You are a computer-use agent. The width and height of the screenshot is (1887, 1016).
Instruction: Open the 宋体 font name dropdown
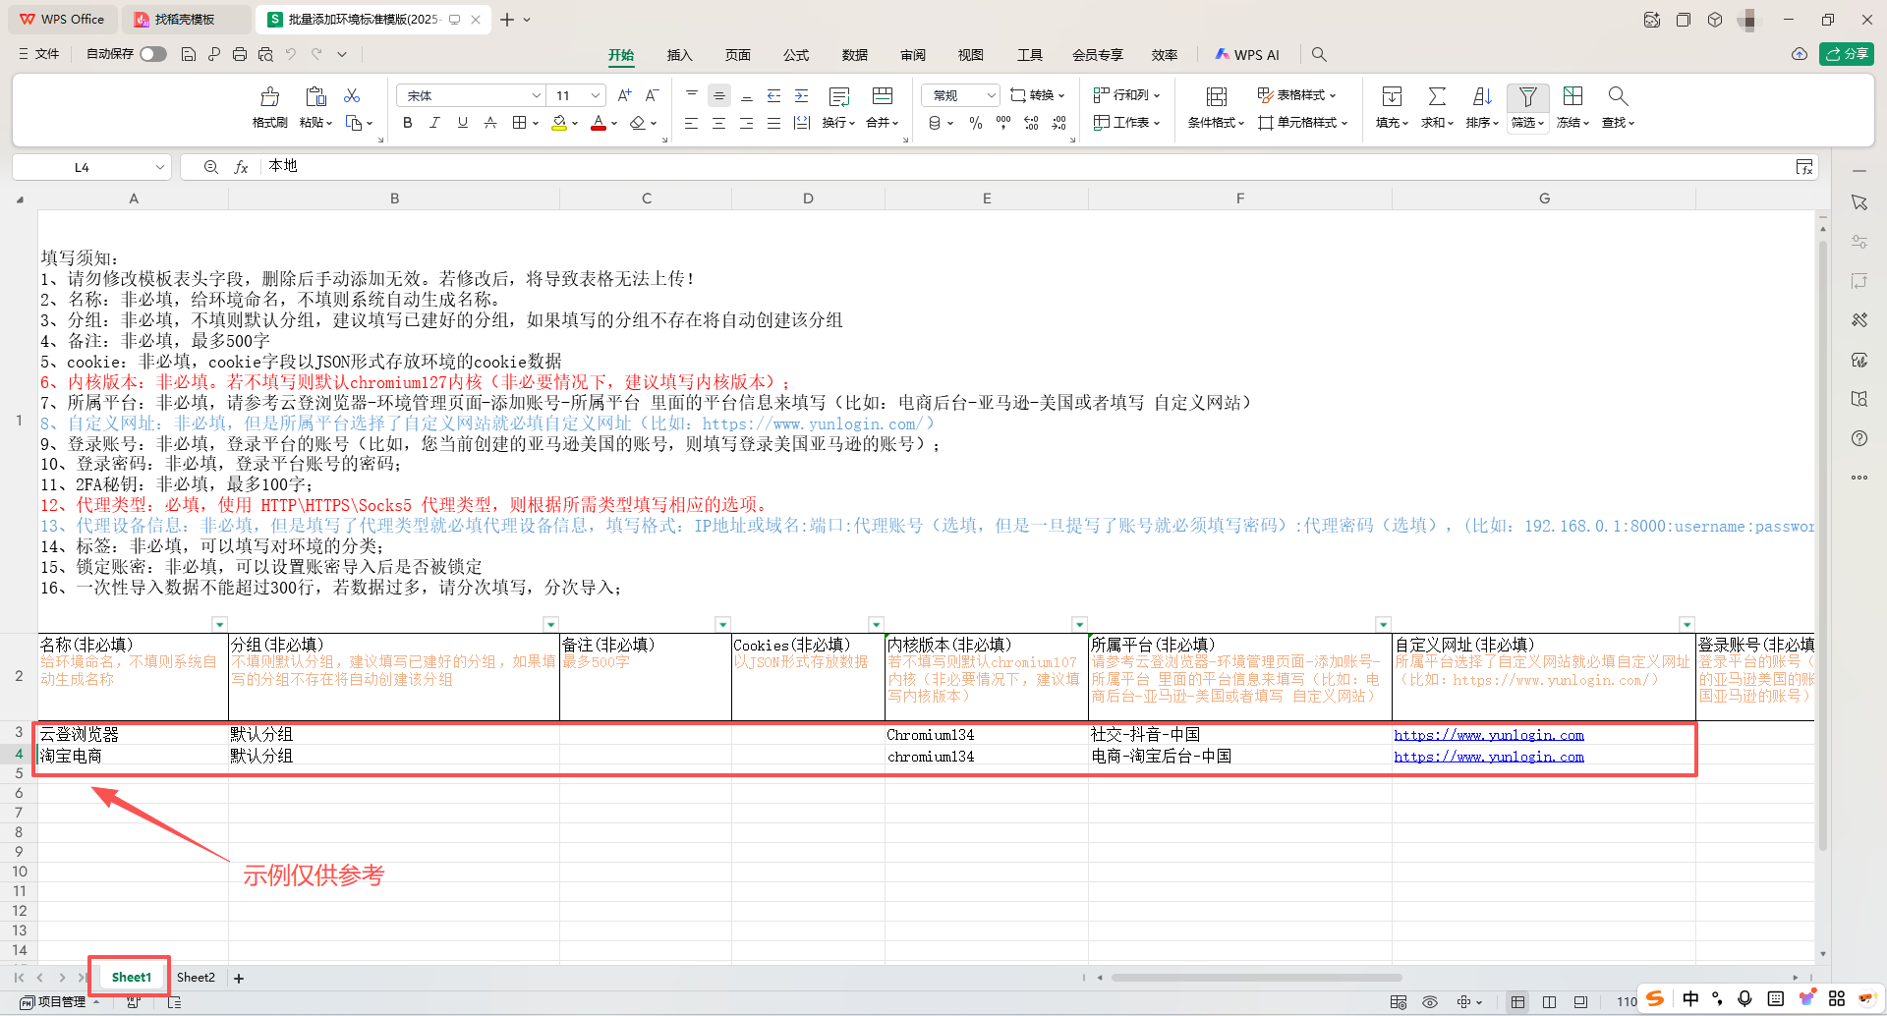coord(537,94)
